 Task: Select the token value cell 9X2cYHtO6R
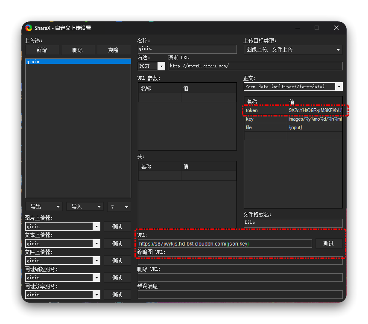tap(315, 110)
